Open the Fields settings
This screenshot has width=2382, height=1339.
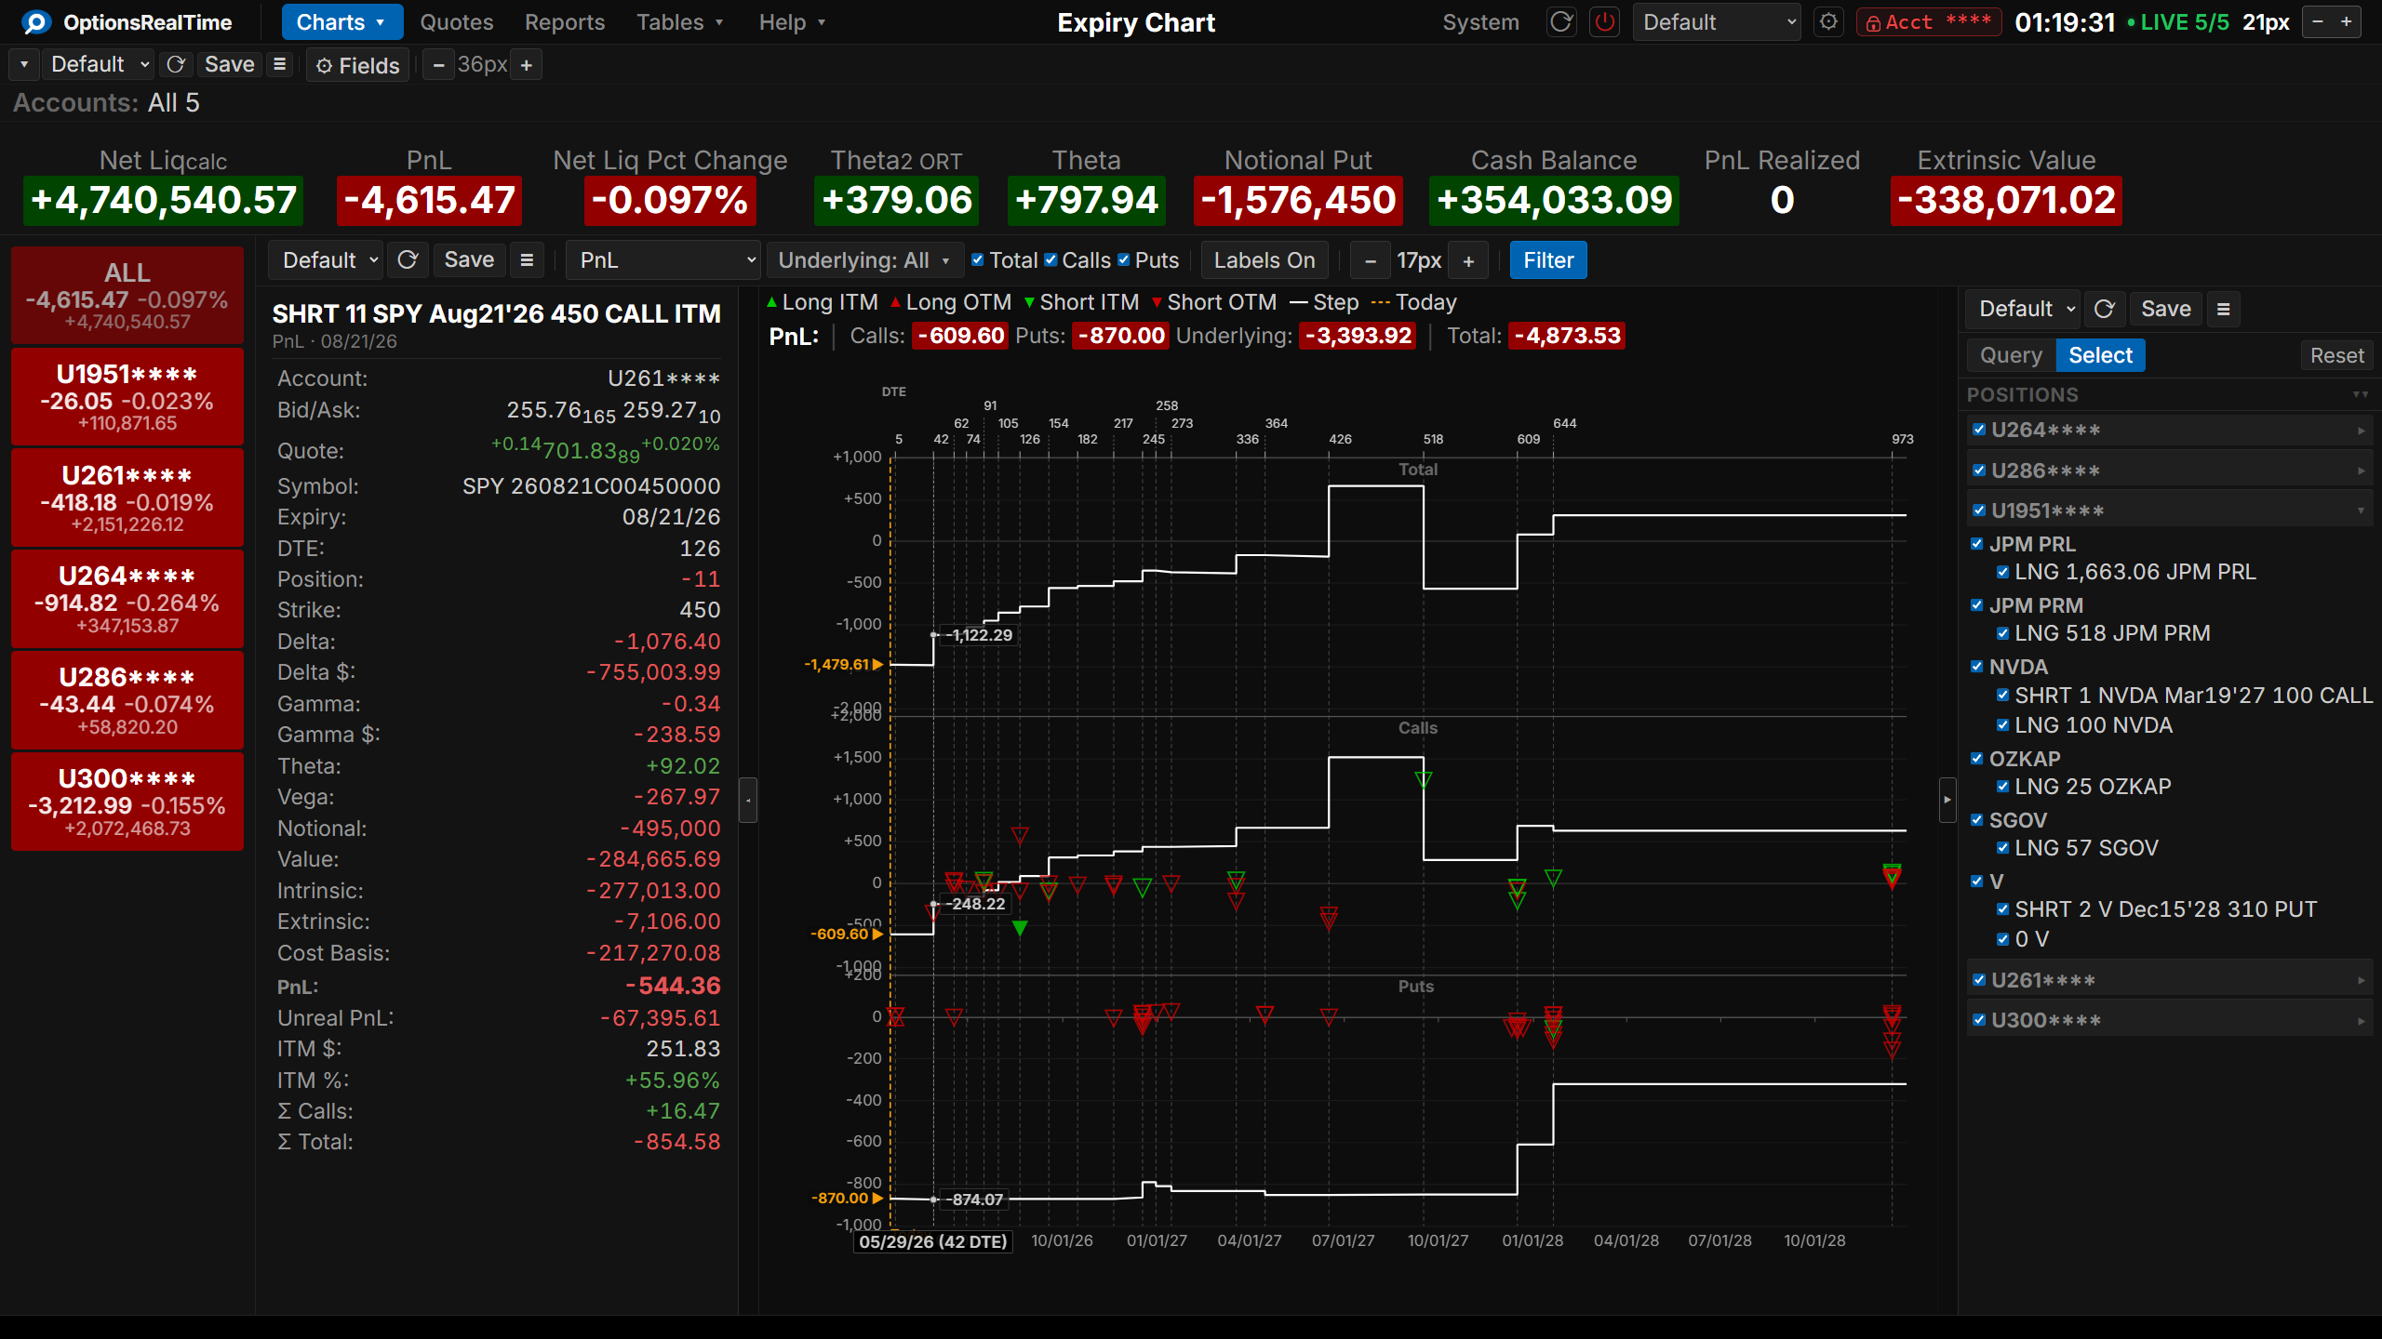pos(358,65)
